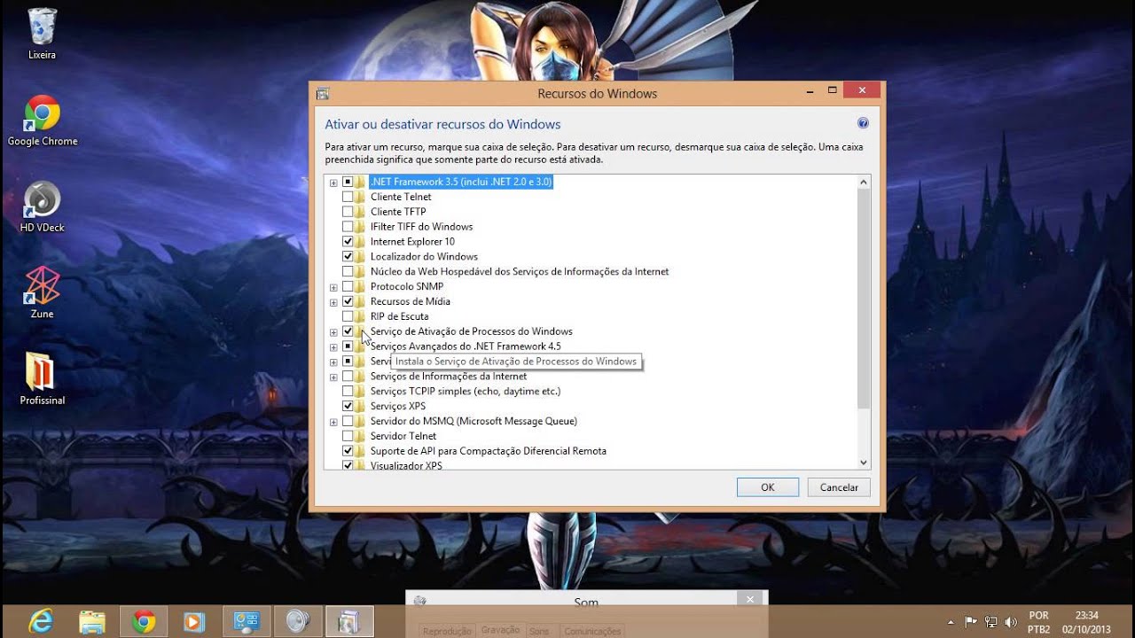Uncheck the Serviços XPS checkbox

coord(348,406)
